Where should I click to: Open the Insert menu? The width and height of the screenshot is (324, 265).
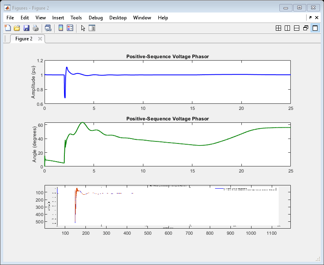58,18
